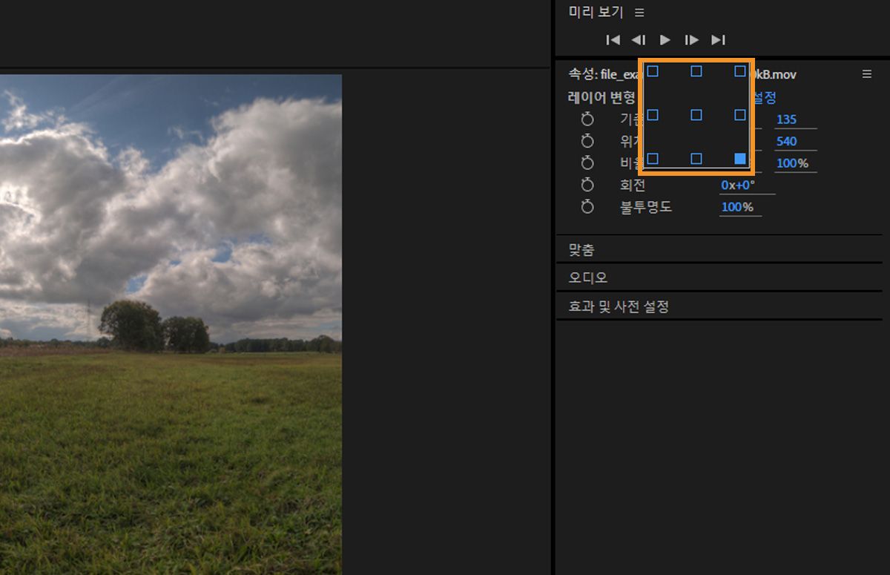The height and width of the screenshot is (575, 890).
Task: Click the blue 설정 reset link
Action: (765, 97)
